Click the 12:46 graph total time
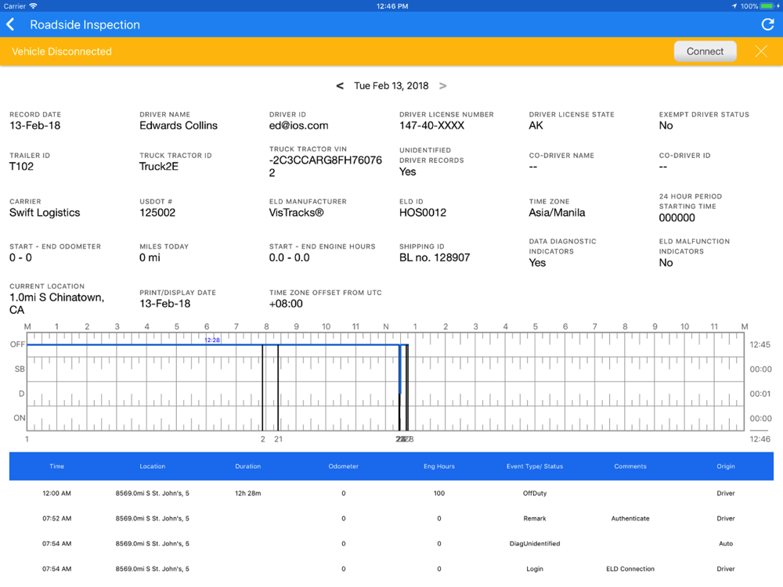This screenshot has height=587, width=783. (x=760, y=439)
